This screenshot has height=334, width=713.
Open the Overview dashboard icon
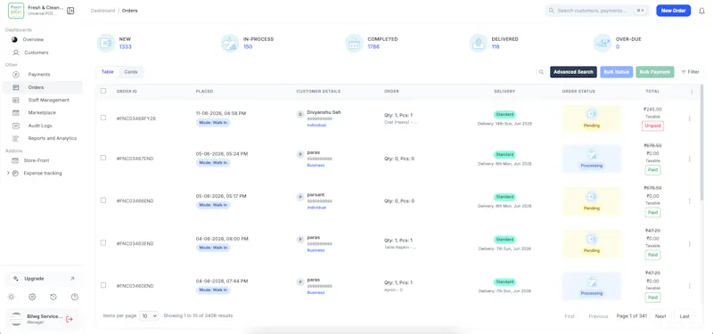click(14, 39)
